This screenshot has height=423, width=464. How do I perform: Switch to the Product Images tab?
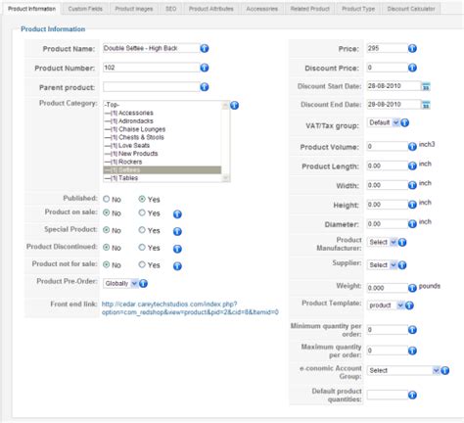[134, 9]
